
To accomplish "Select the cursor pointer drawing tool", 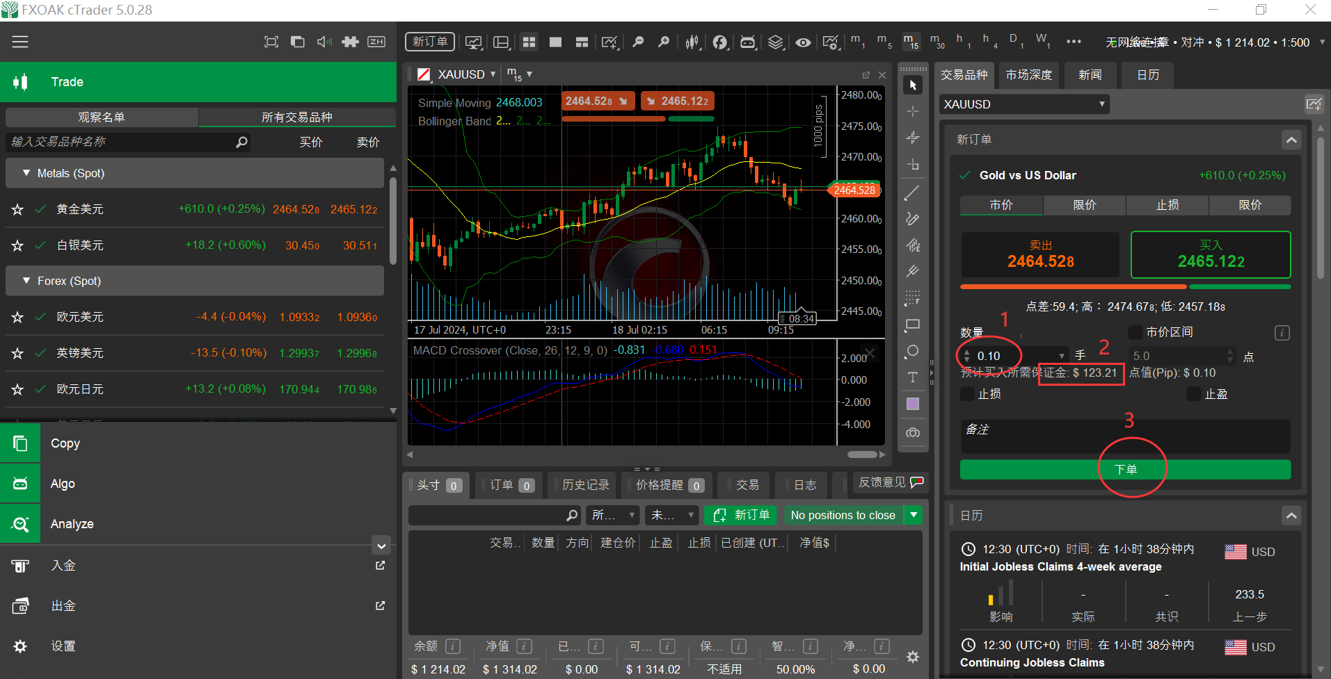I will tap(913, 85).
